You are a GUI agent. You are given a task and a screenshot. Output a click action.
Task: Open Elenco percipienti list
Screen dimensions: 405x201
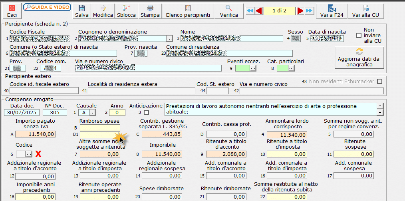[x=188, y=11]
